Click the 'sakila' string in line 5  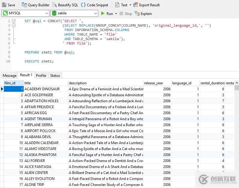(x=112, y=39)
